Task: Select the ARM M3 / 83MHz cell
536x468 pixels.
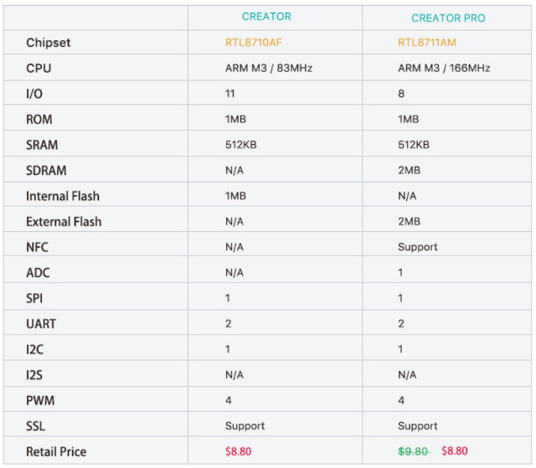Action: pyautogui.click(x=269, y=68)
